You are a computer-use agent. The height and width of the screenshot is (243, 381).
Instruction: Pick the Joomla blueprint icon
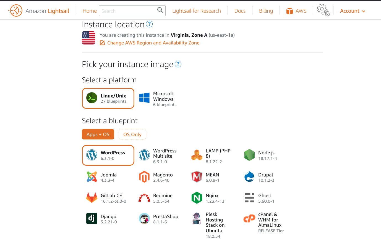coord(92,177)
